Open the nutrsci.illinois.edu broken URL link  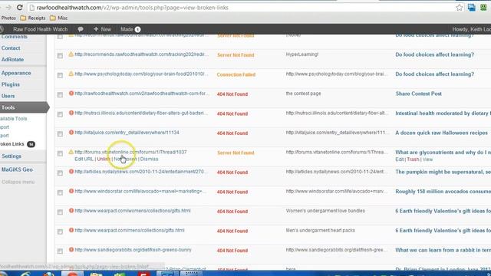(x=141, y=113)
